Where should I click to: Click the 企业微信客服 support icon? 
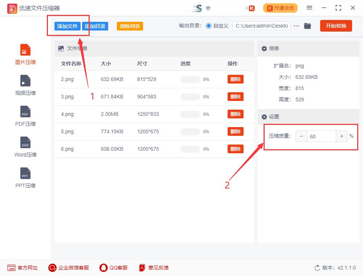click(52, 268)
